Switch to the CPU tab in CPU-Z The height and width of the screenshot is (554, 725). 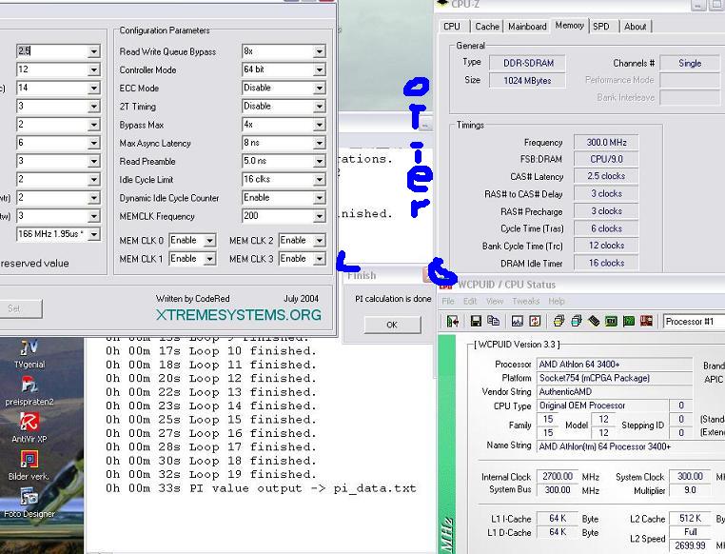point(452,27)
